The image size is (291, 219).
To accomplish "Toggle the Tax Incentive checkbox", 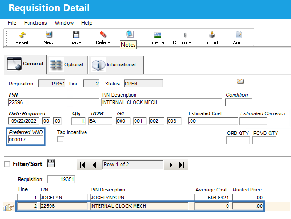I will coord(60,139).
